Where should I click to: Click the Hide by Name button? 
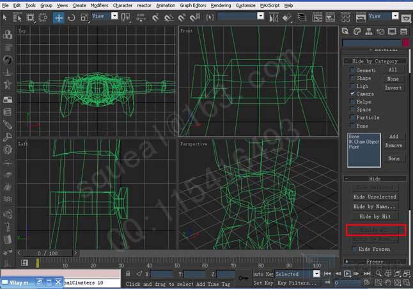coord(375,207)
